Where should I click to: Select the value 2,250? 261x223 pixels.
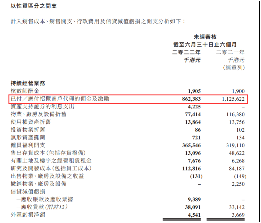(x=238, y=184)
